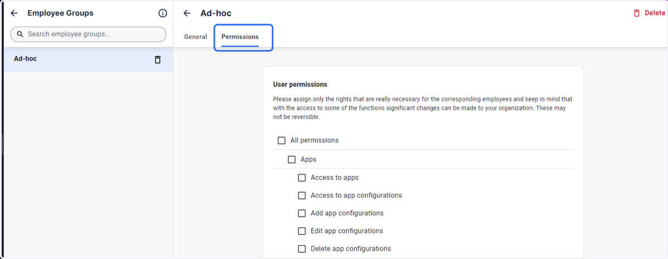Viewport: 668px width, 259px height.
Task: Click the User permissions heading
Action: [300, 85]
